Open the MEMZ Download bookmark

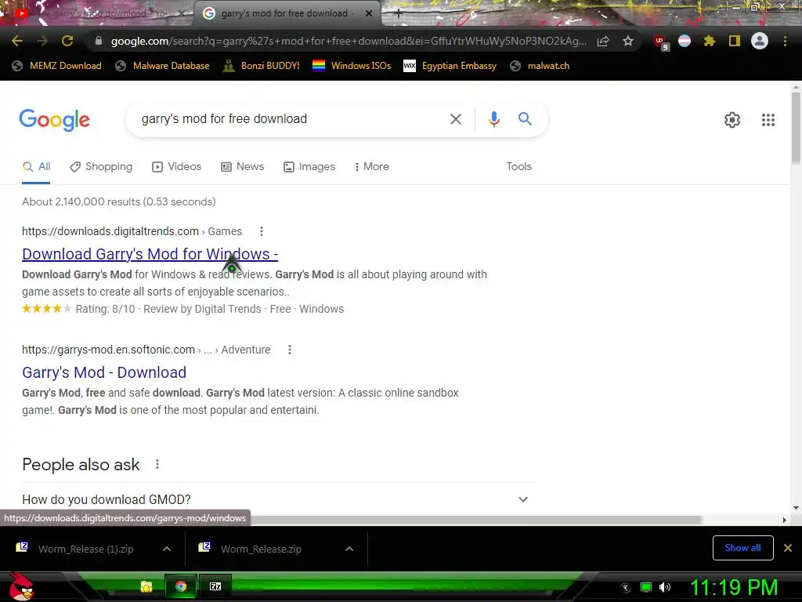[56, 66]
